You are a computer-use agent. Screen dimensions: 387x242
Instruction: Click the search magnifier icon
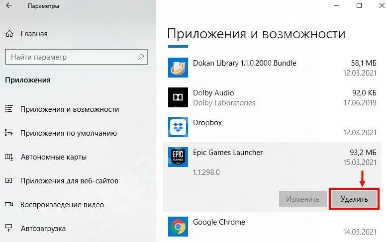tap(141, 57)
